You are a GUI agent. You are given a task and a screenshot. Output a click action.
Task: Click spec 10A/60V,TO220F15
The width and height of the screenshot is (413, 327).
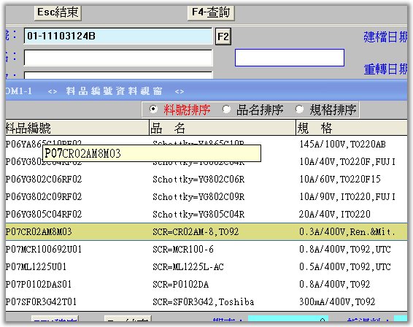(340, 180)
